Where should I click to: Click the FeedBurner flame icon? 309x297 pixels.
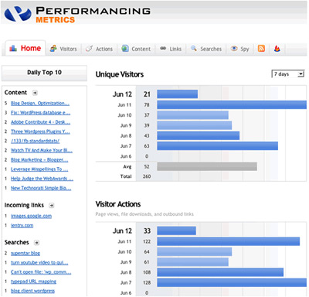pyautogui.click(x=277, y=48)
